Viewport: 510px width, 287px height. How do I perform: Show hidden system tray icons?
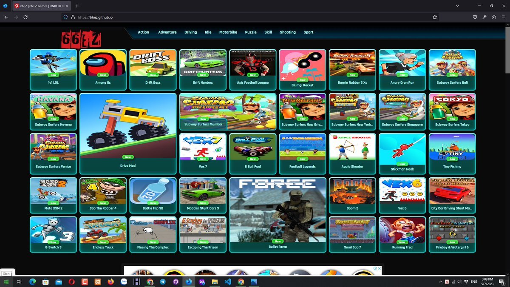[x=440, y=282]
